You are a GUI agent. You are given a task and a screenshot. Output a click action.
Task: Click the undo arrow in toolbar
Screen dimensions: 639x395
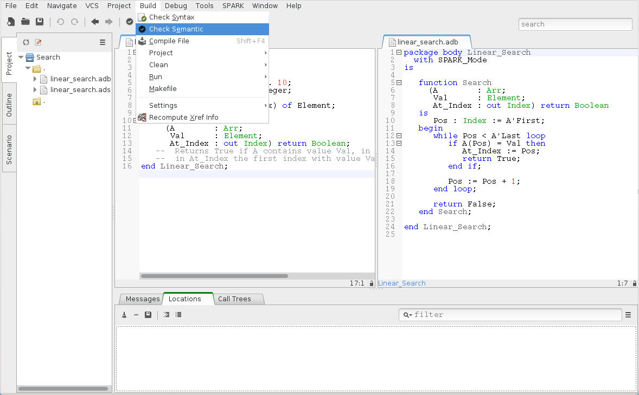point(60,22)
